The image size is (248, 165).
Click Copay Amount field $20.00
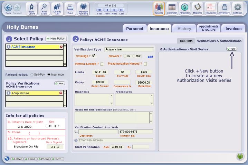tap(100, 82)
